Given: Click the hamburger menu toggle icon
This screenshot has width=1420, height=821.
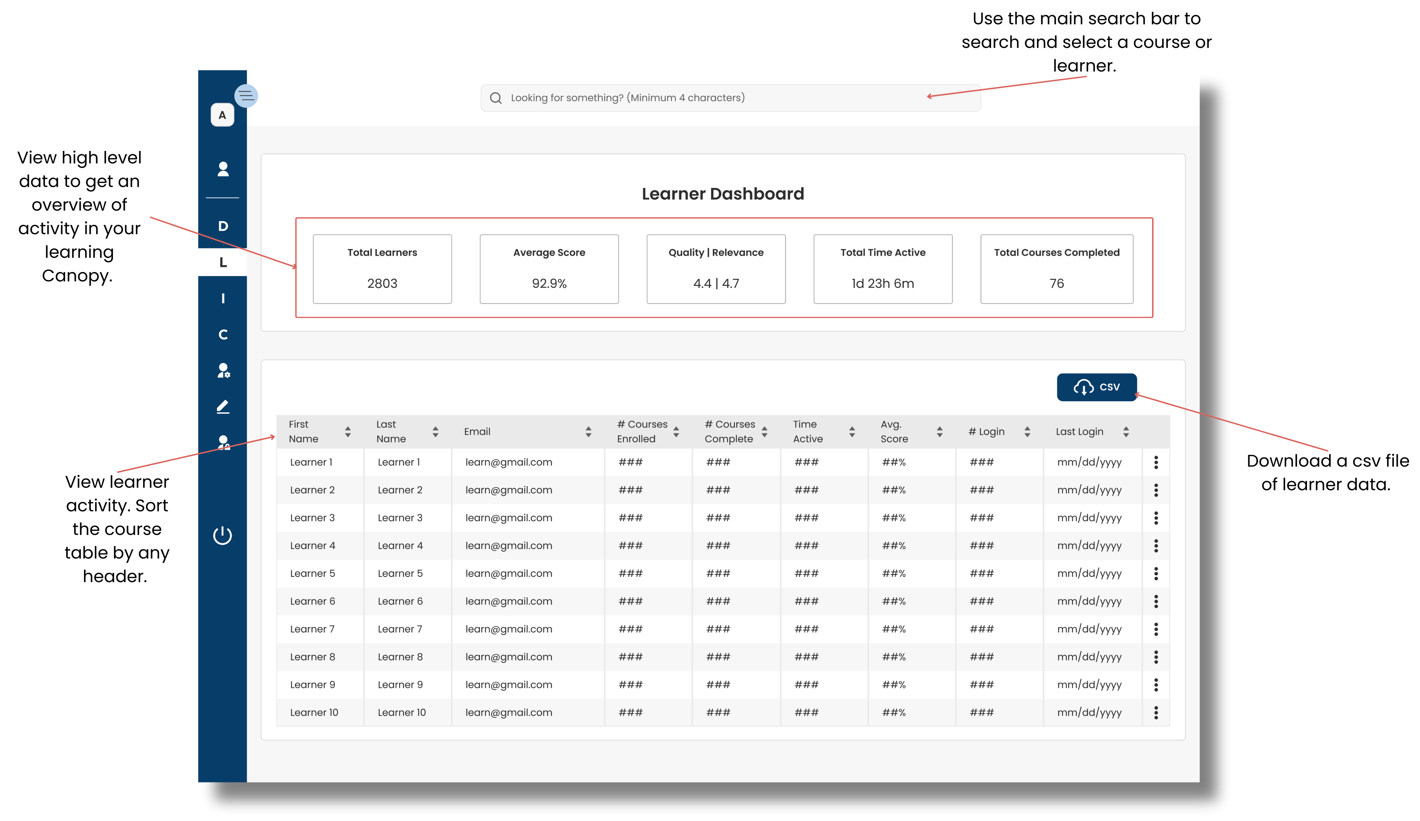Looking at the screenshot, I should [x=246, y=96].
